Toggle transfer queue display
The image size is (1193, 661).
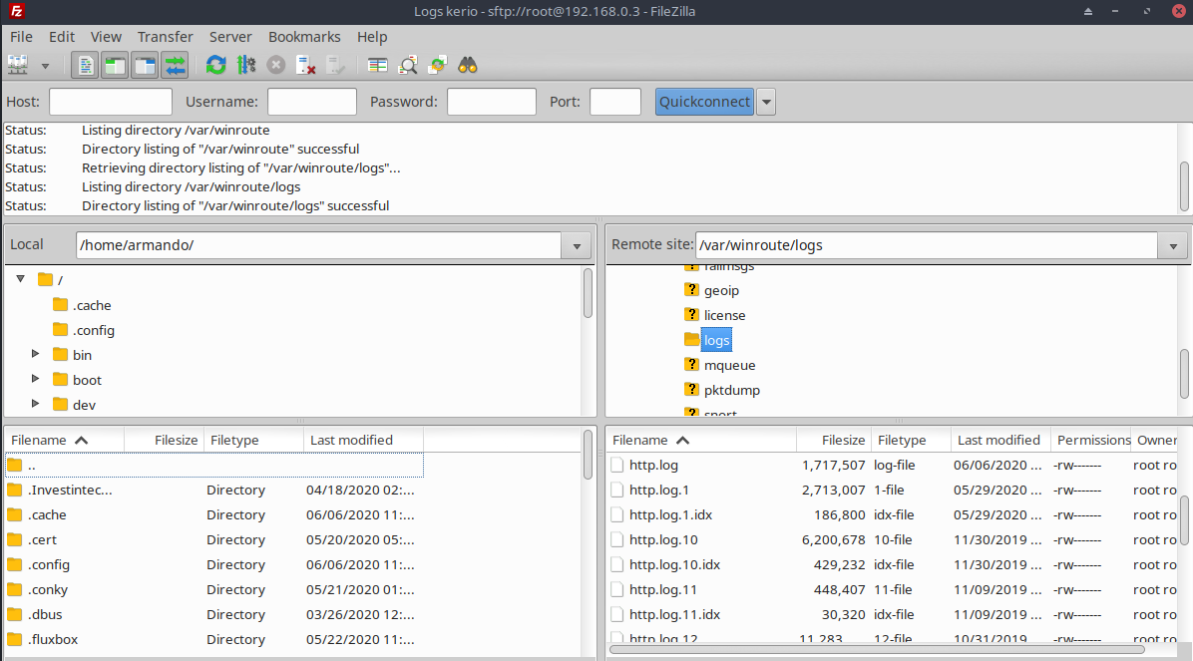175,66
